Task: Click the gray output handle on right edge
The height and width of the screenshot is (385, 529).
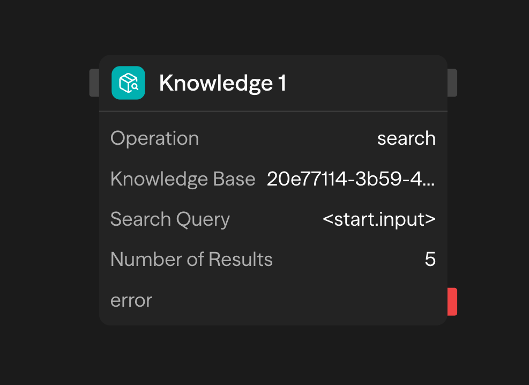Action: tap(452, 83)
